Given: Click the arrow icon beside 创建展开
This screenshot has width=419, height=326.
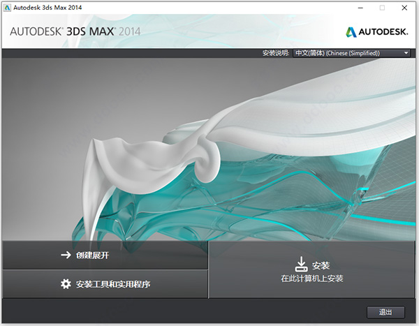Looking at the screenshot, I should point(66,255).
